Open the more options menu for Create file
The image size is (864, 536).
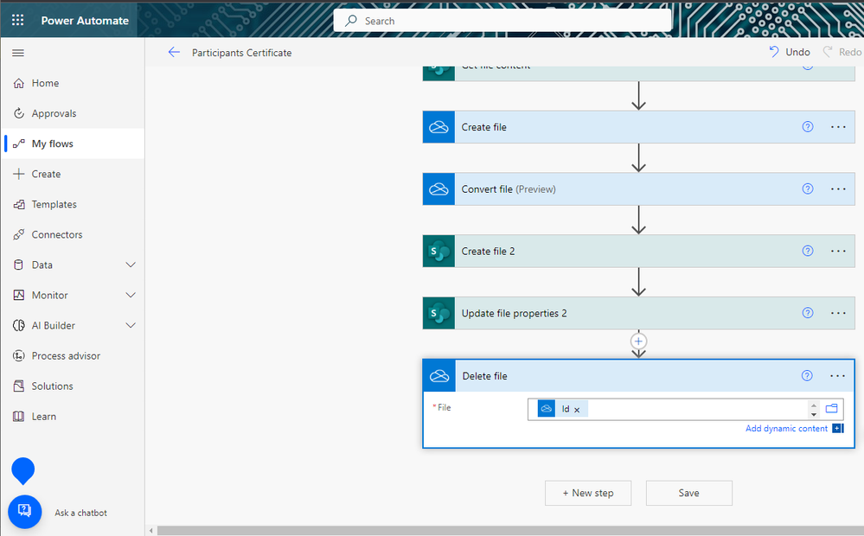pos(838,127)
